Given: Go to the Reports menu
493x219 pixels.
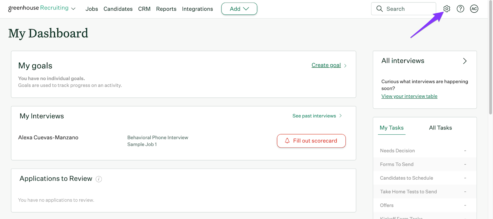Looking at the screenshot, I should coord(166,9).
